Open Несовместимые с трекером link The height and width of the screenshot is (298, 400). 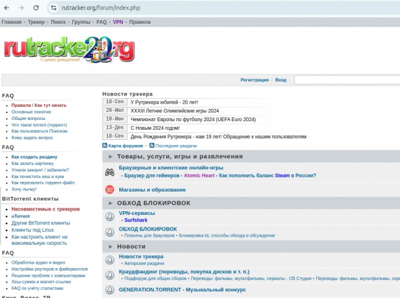pyautogui.click(x=46, y=209)
